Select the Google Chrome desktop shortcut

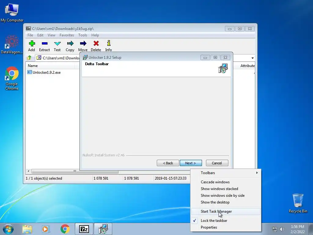point(12,78)
